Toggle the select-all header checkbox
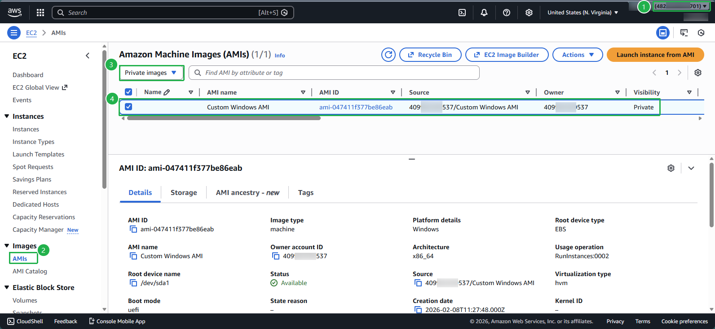 point(128,92)
